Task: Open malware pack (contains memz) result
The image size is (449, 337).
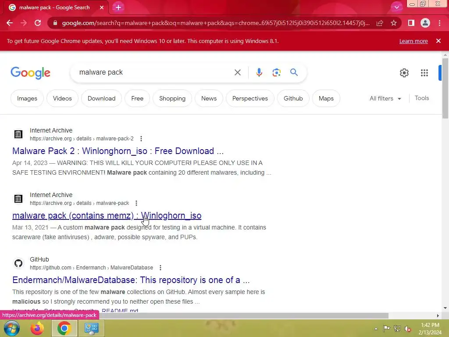Action: pyautogui.click(x=107, y=215)
